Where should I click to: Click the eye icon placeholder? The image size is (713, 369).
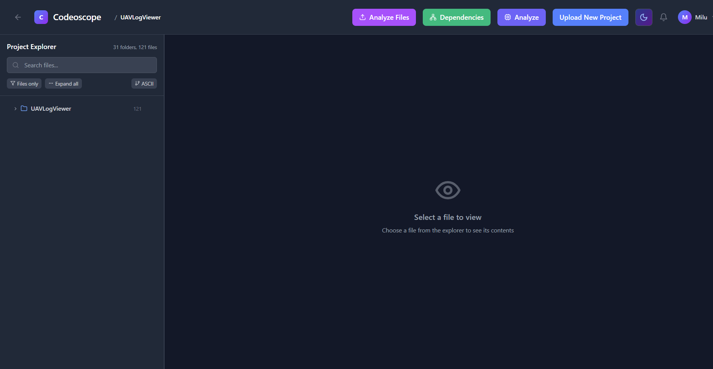click(x=448, y=190)
